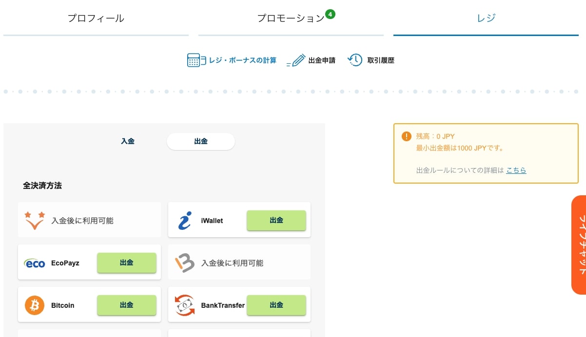
Task: Open 出金申請 link
Action: click(322, 60)
